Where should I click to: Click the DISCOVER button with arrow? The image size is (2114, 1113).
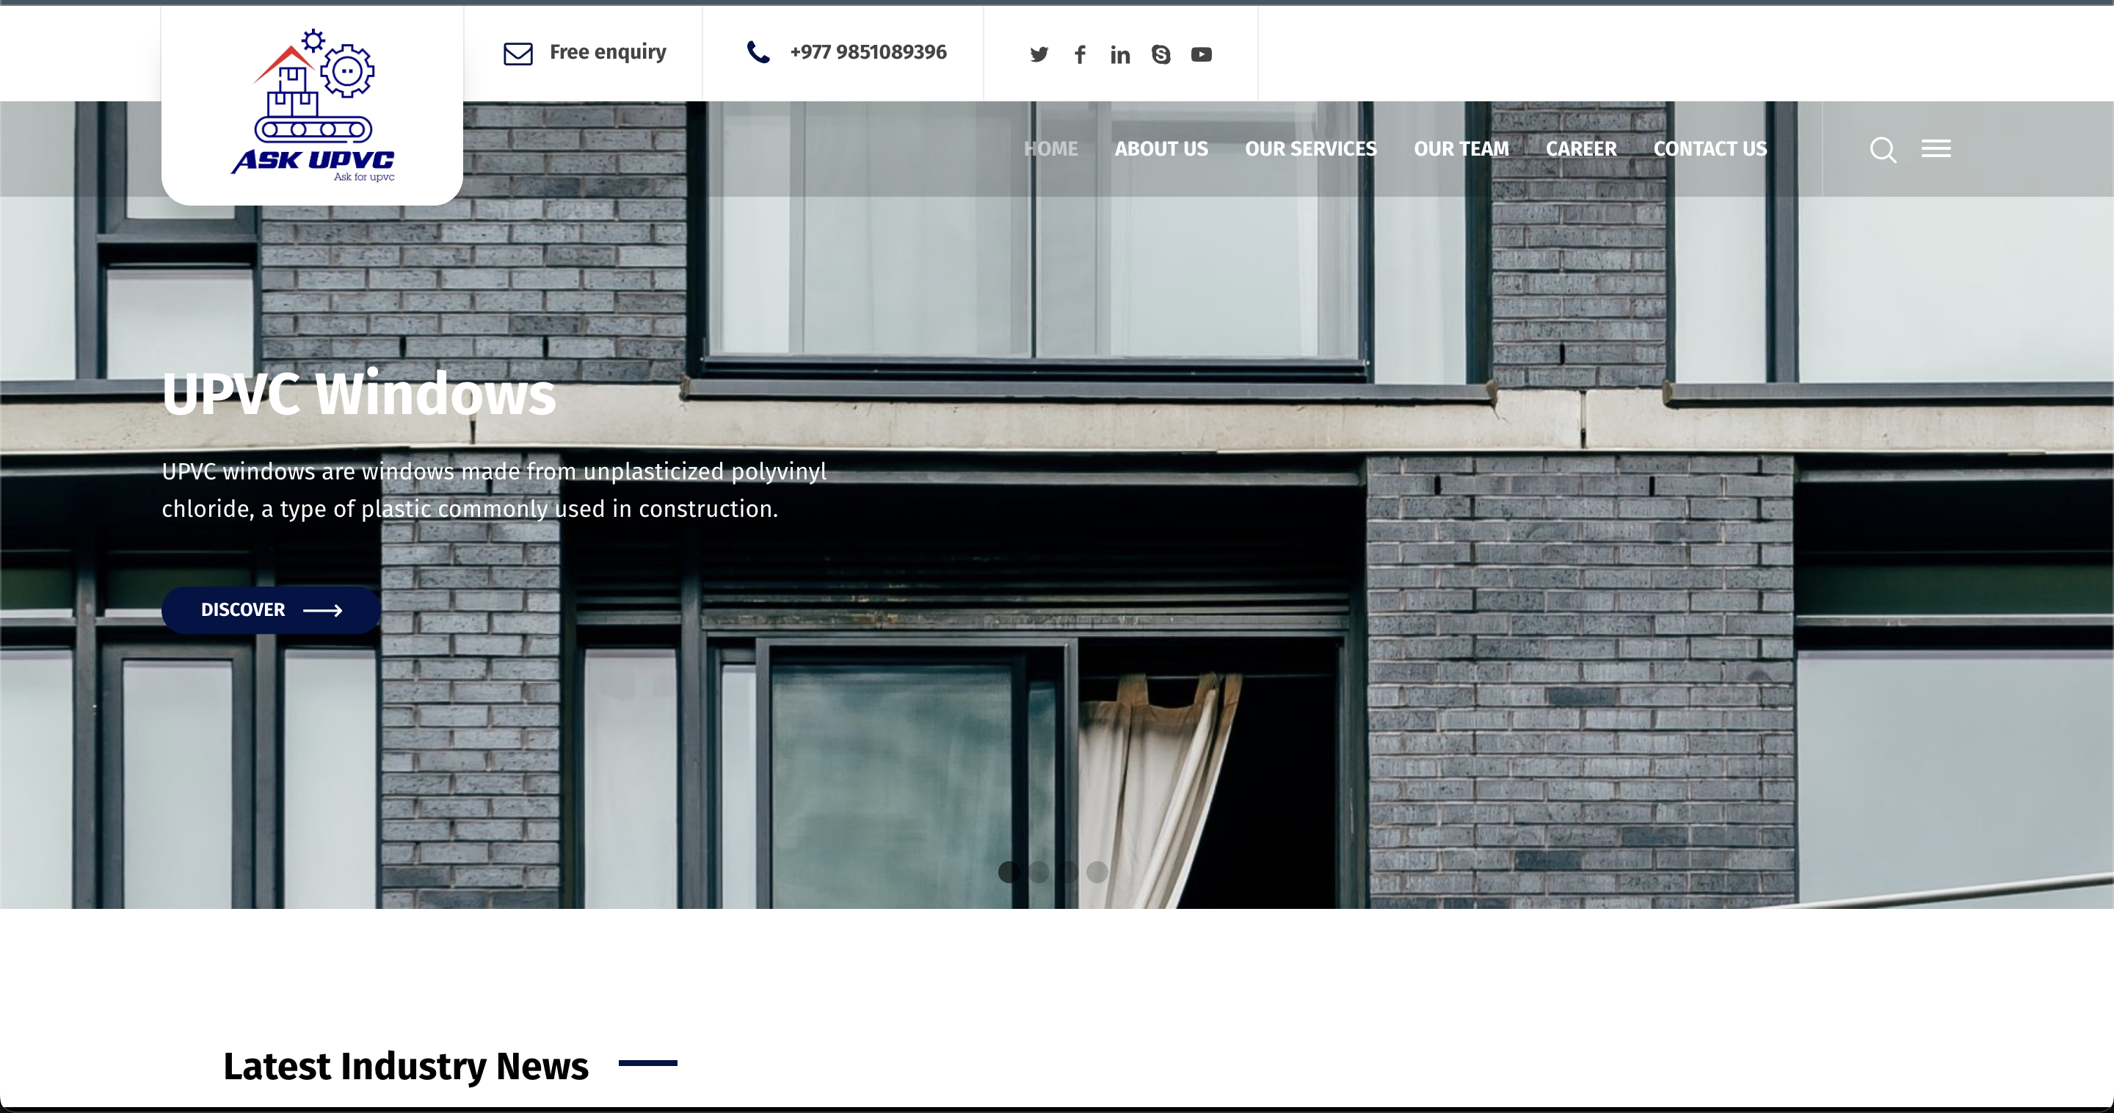(271, 610)
